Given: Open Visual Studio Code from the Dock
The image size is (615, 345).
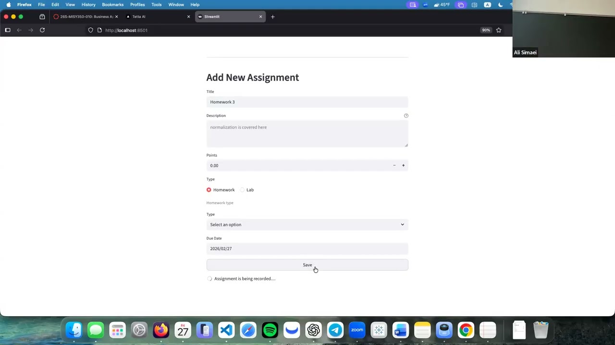Looking at the screenshot, I should (x=226, y=330).
